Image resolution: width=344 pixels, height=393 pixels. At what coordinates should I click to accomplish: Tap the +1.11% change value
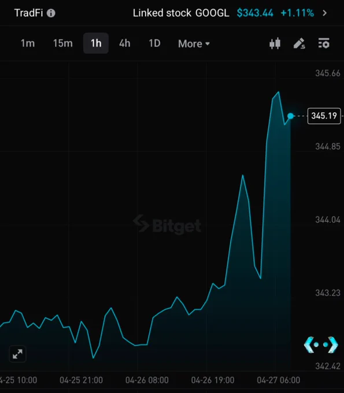click(x=297, y=13)
